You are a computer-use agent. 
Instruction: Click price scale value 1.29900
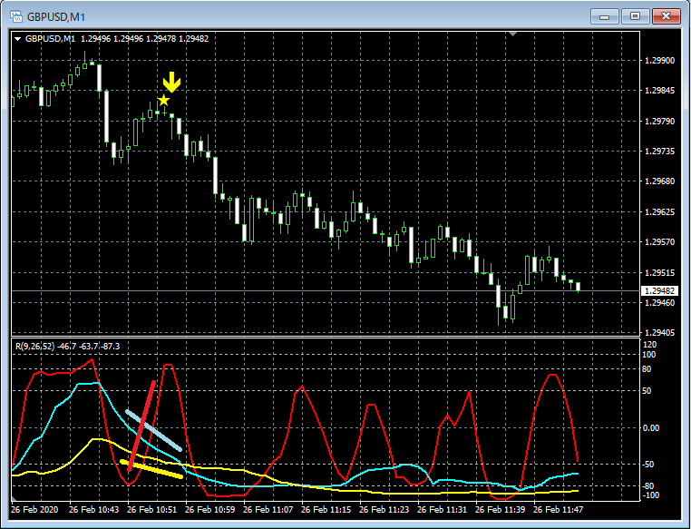click(x=659, y=61)
